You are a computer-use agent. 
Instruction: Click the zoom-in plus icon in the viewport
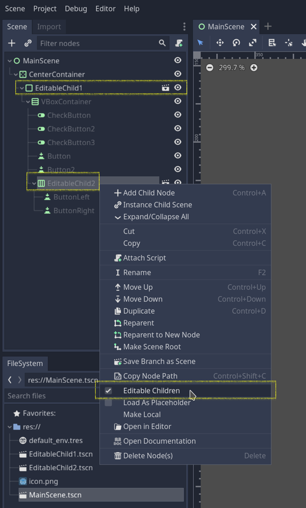pyautogui.click(x=253, y=67)
